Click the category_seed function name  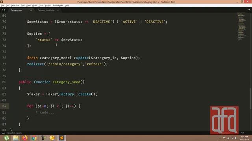tap(67, 82)
